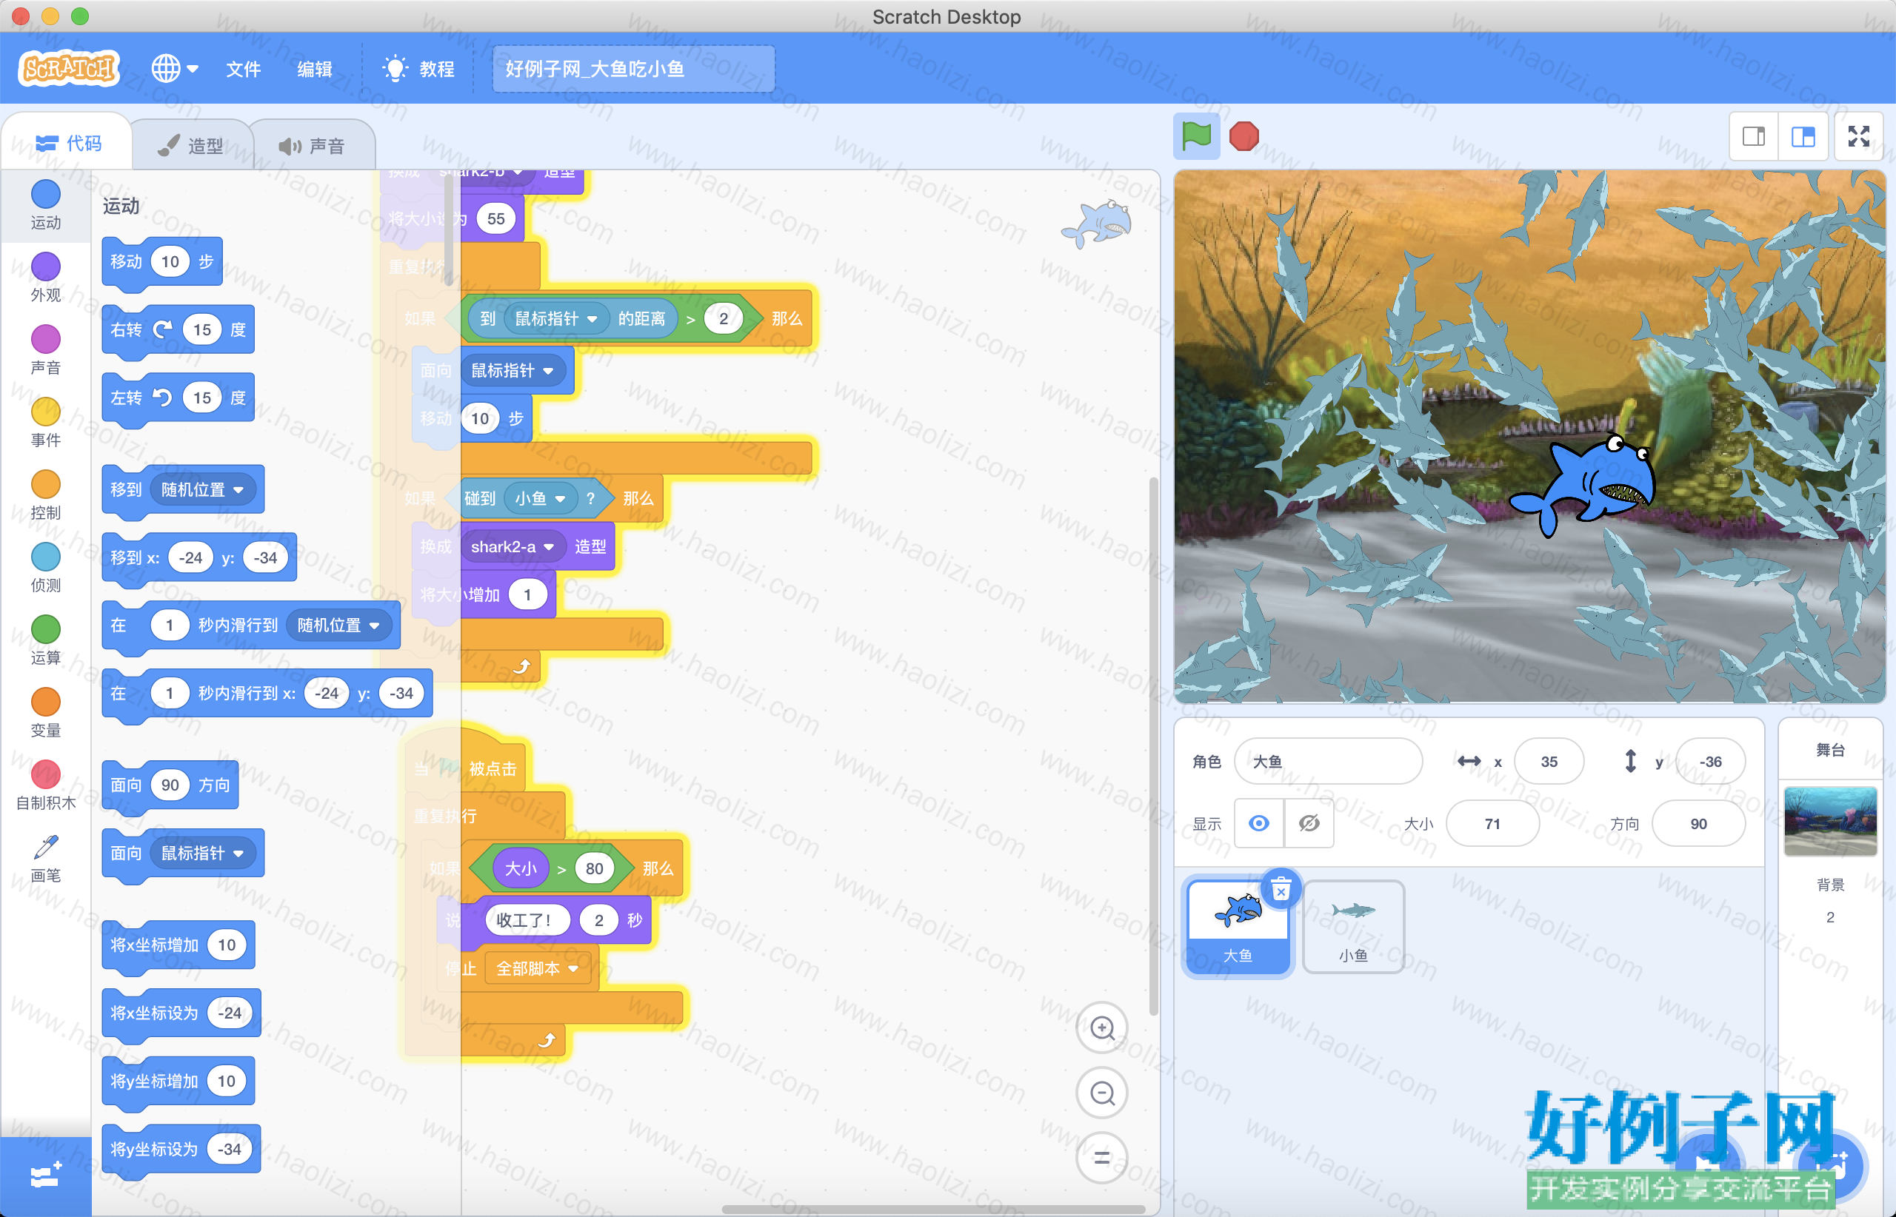Select the stage backdrop thumbnail
1896x1217 pixels.
1829,821
